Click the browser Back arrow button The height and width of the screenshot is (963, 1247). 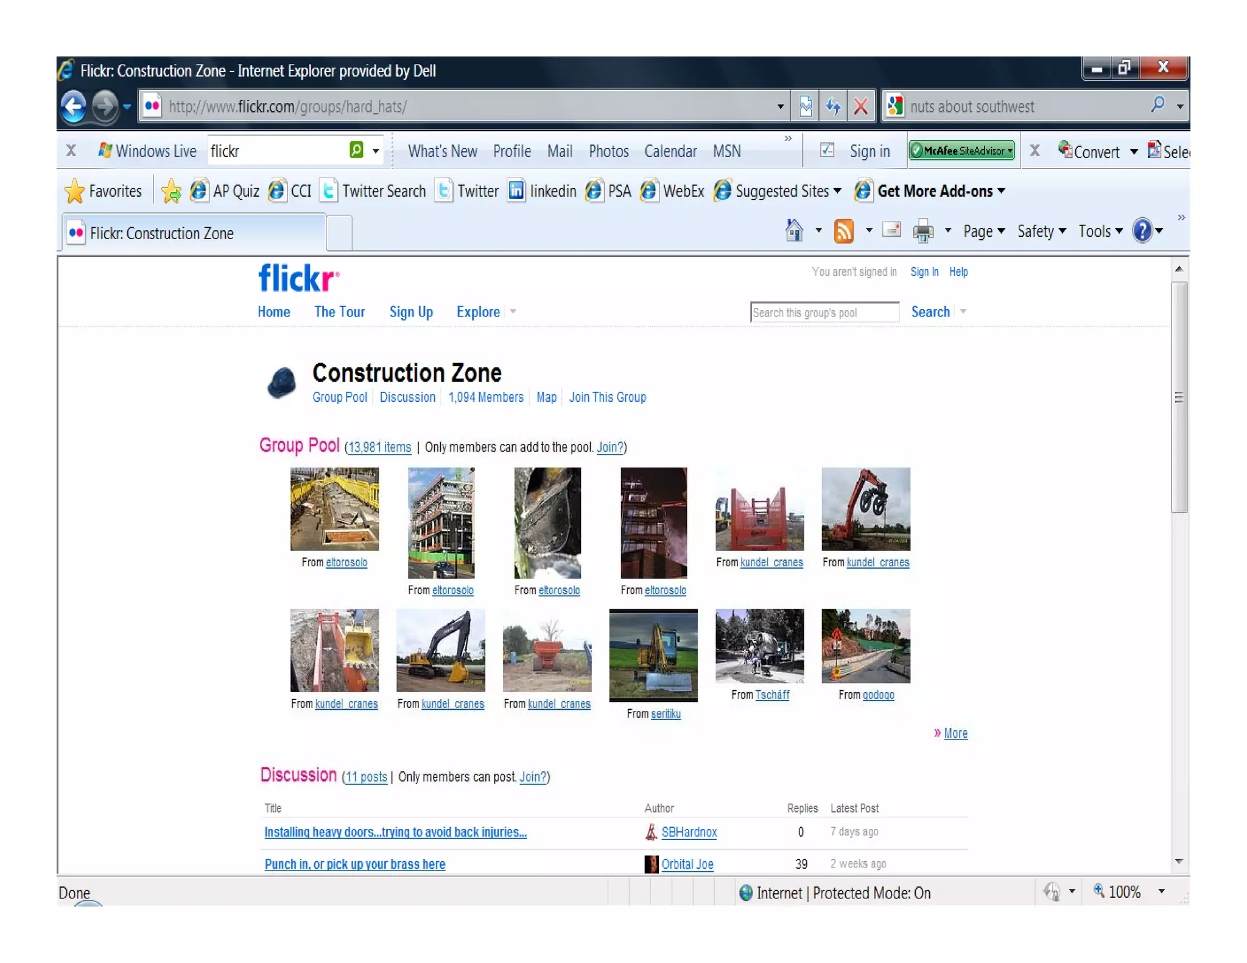click(x=74, y=107)
